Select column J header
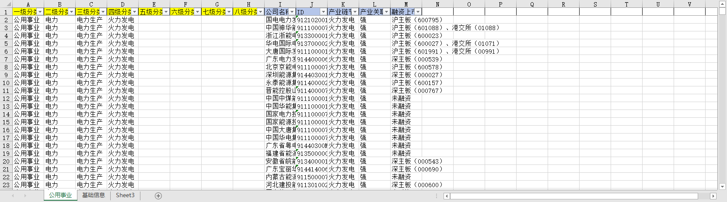Image resolution: width=727 pixels, height=202 pixels. (x=311, y=4)
